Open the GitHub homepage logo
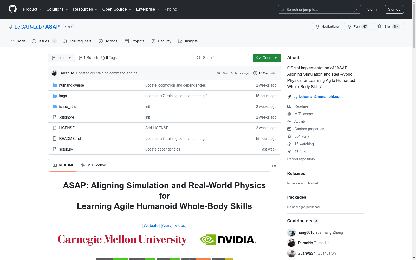 pos(12,9)
